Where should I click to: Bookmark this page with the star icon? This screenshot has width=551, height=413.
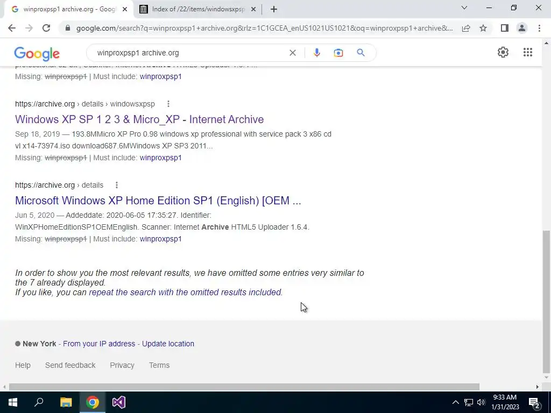(x=483, y=28)
